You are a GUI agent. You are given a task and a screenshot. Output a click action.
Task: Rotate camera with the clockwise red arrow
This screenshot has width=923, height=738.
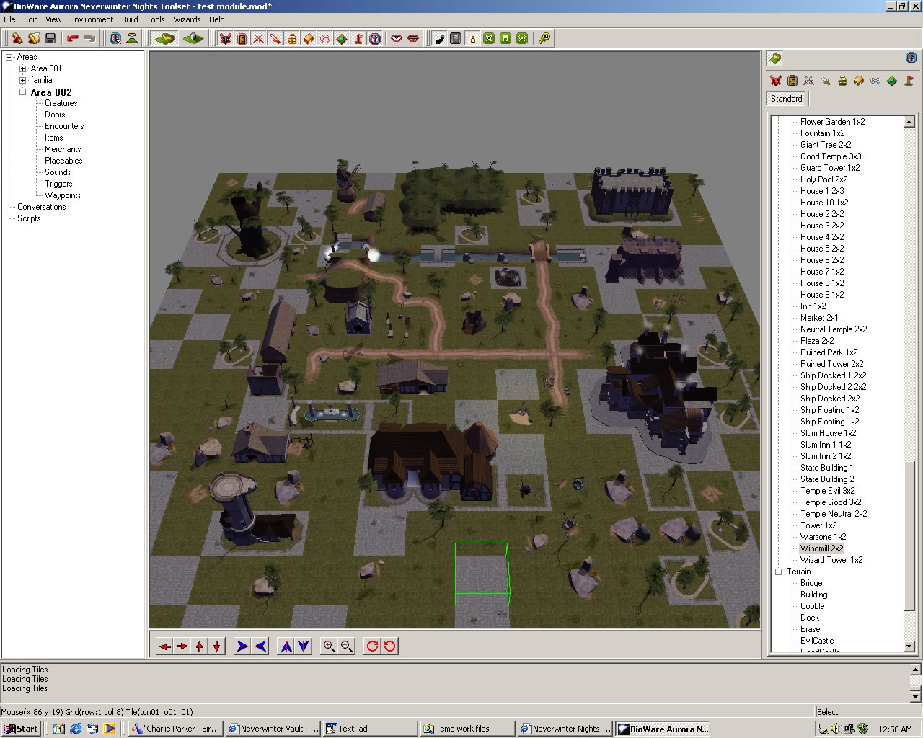372,646
